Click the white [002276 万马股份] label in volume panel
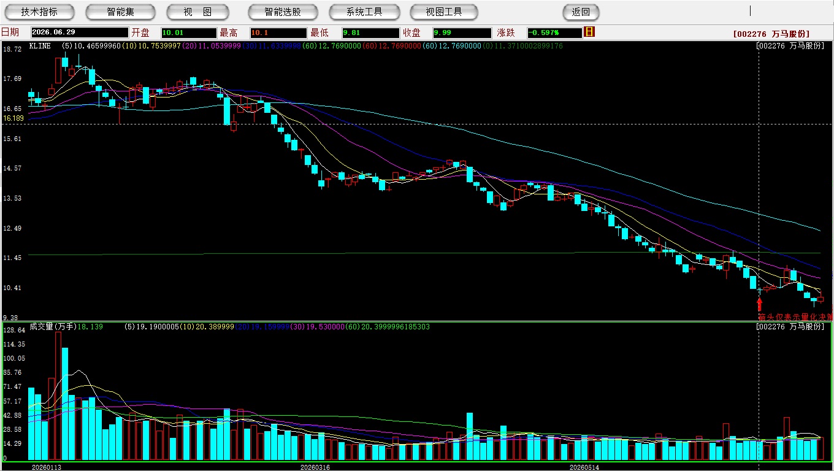Screen dimensions: 834x471 click(790, 327)
